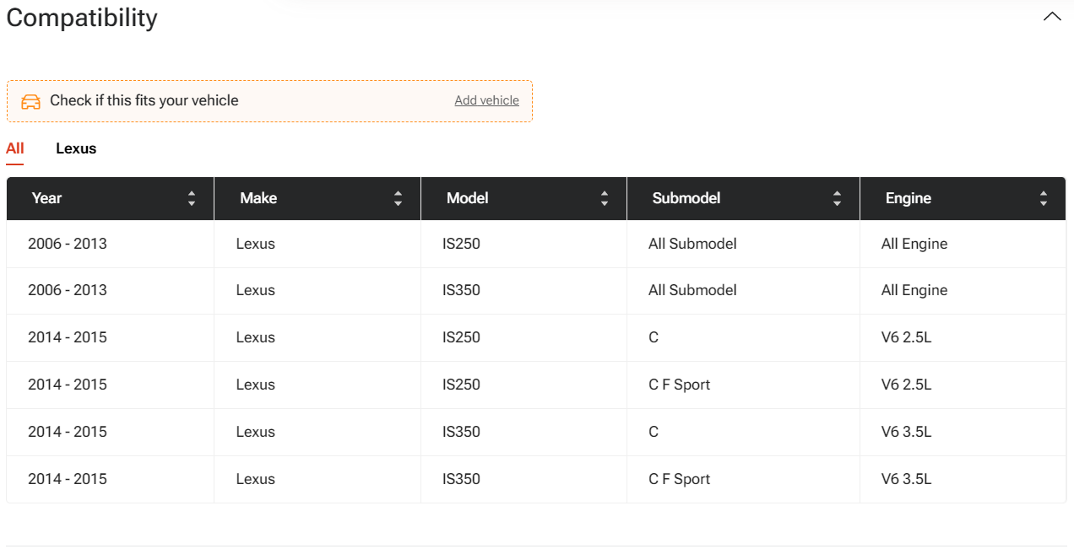Select 'IS350' model with All Submodel
The image size is (1074, 549).
[x=461, y=290]
